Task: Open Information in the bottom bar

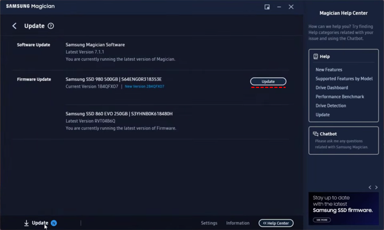Action: [238, 223]
